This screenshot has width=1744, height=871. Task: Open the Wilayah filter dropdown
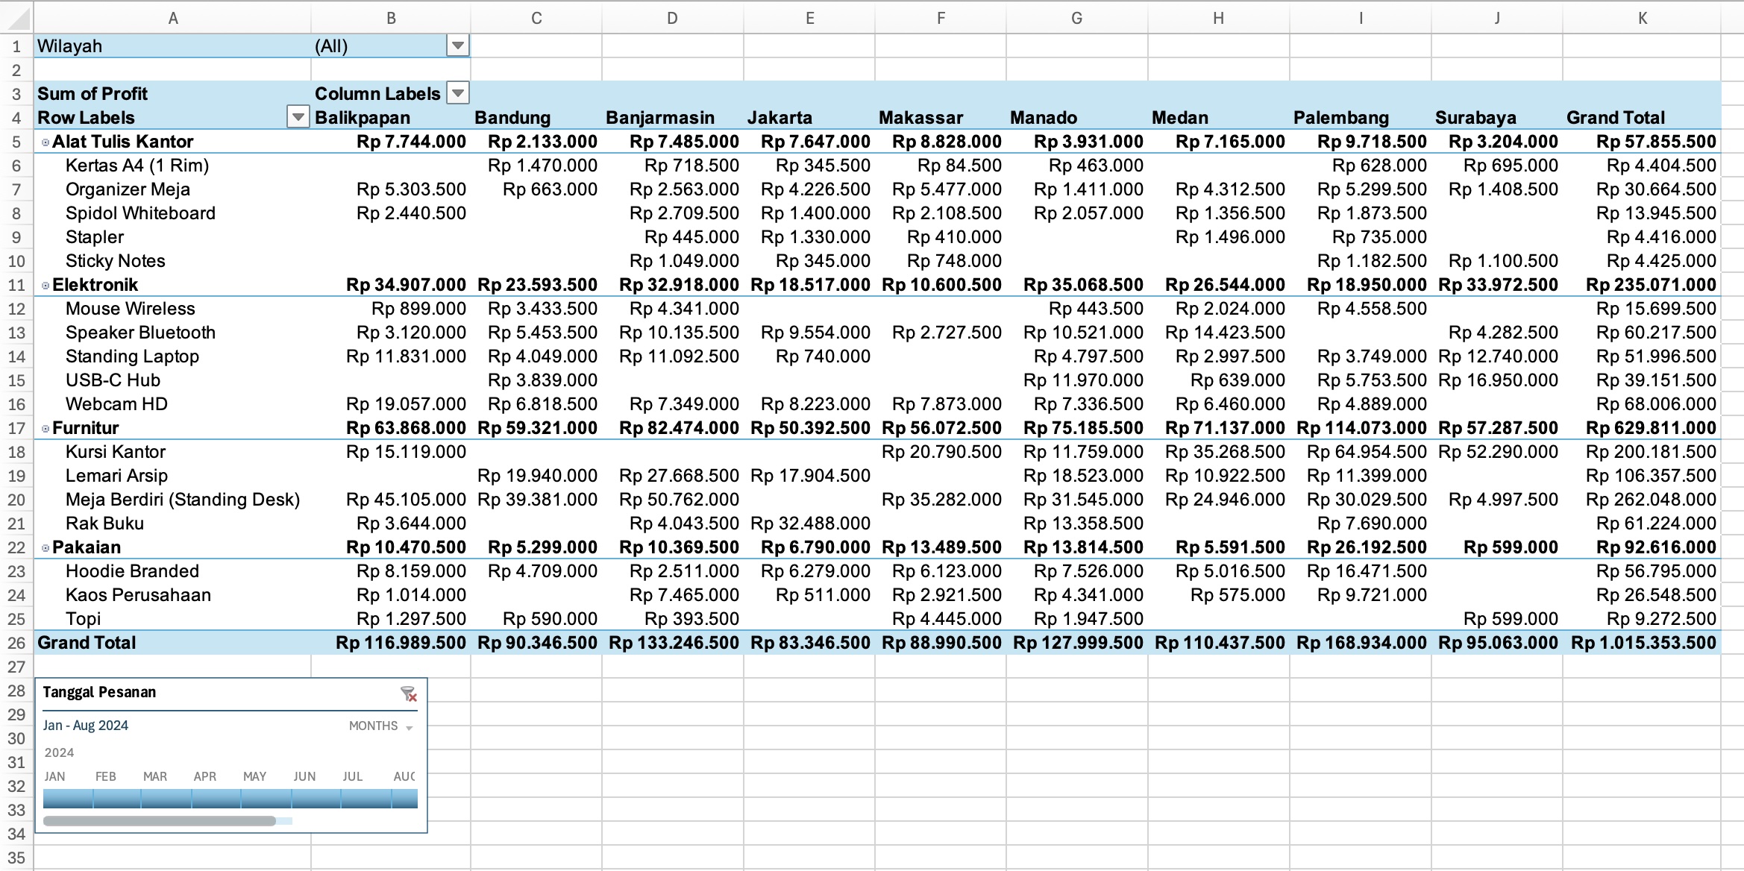click(457, 46)
